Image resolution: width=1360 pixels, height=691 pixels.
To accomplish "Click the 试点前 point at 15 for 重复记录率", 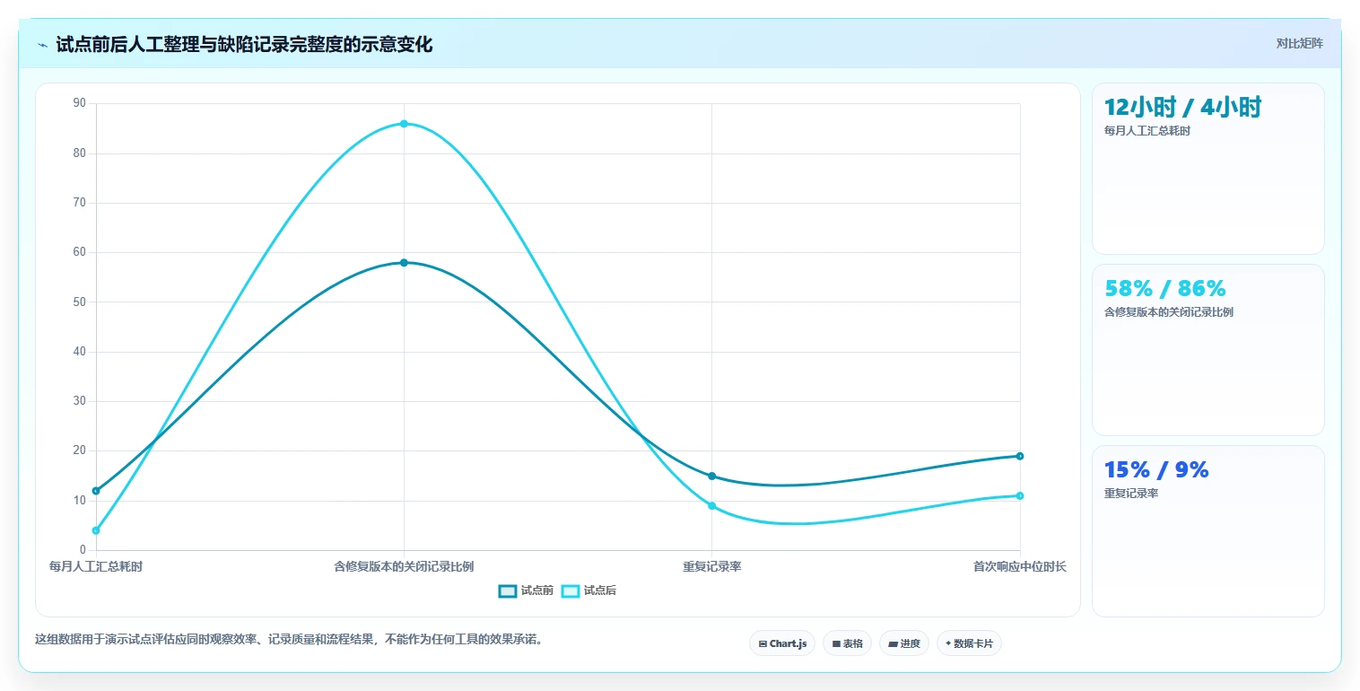I will tap(711, 476).
